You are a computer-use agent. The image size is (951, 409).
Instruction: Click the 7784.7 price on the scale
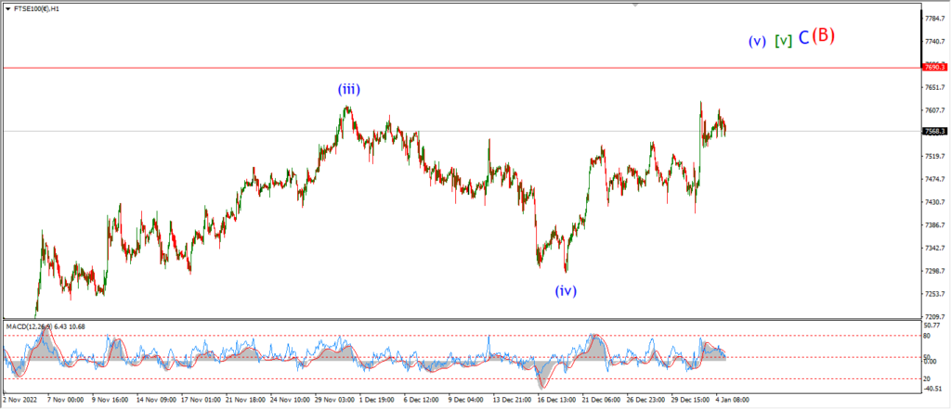click(x=935, y=19)
